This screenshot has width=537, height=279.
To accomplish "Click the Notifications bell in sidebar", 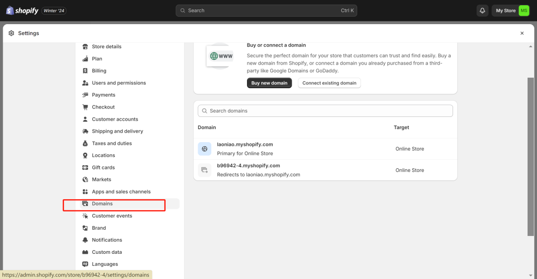I will (x=85, y=240).
